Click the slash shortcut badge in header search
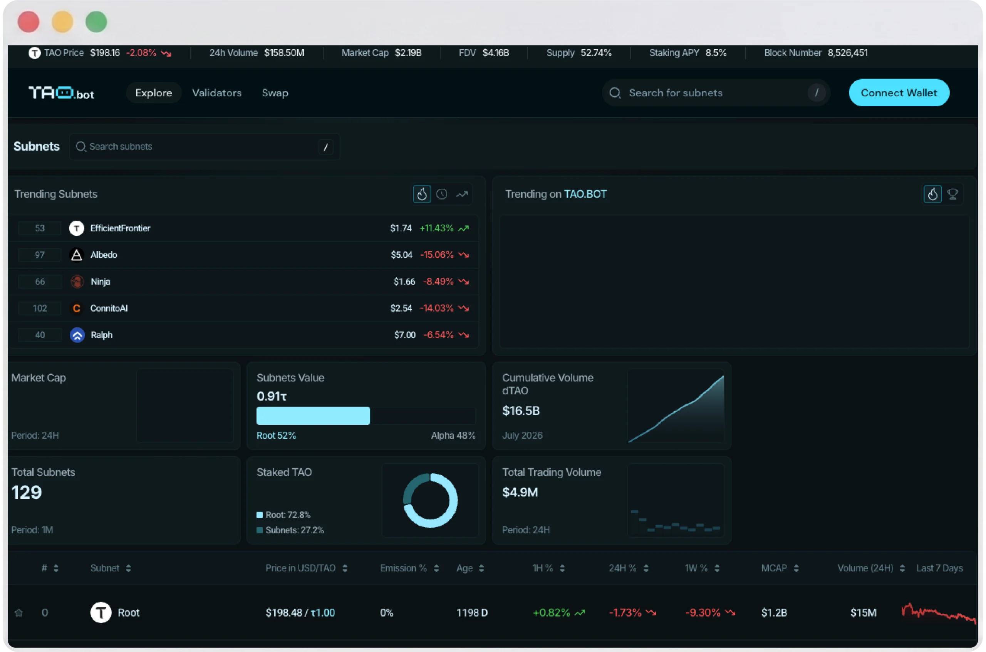 (x=816, y=92)
